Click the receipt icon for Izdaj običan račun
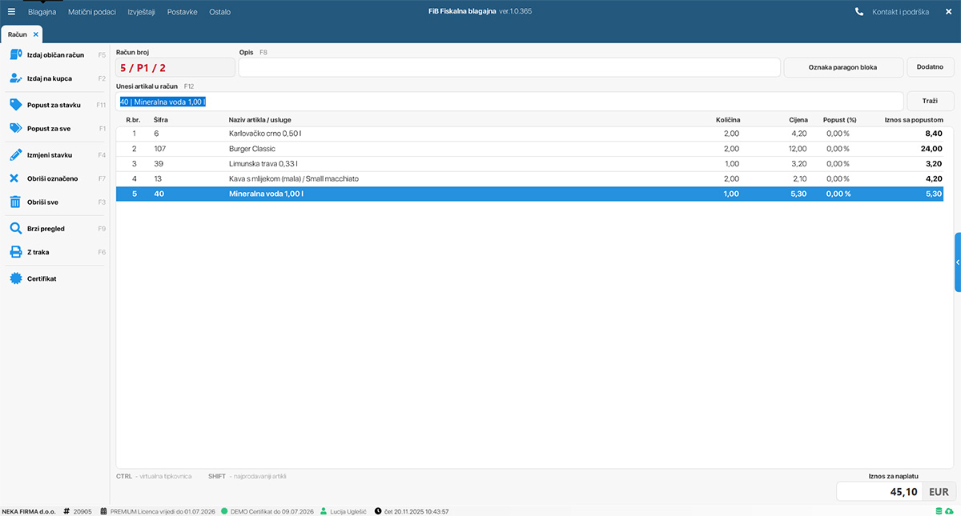The height and width of the screenshot is (516, 961). point(14,54)
